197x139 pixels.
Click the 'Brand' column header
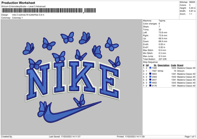(180, 65)
